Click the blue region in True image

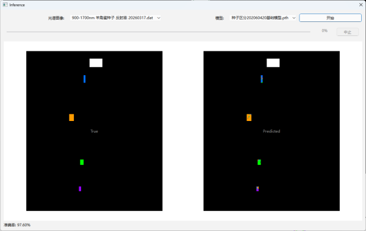click(85, 79)
